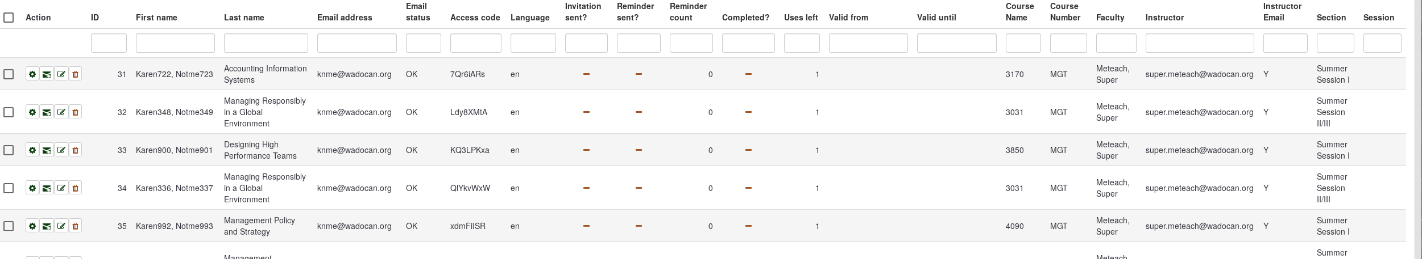Screen dimensions: 1422x259
Task: Edit participant ID 33 with pencil icon
Action: 61,150
